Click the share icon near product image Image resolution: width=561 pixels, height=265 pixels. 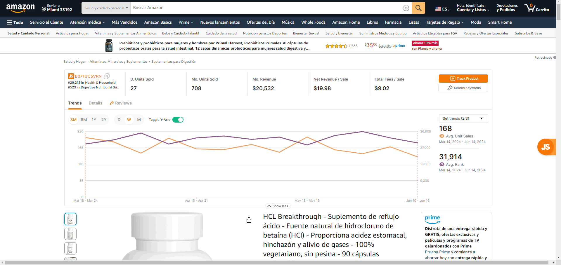[x=249, y=220]
